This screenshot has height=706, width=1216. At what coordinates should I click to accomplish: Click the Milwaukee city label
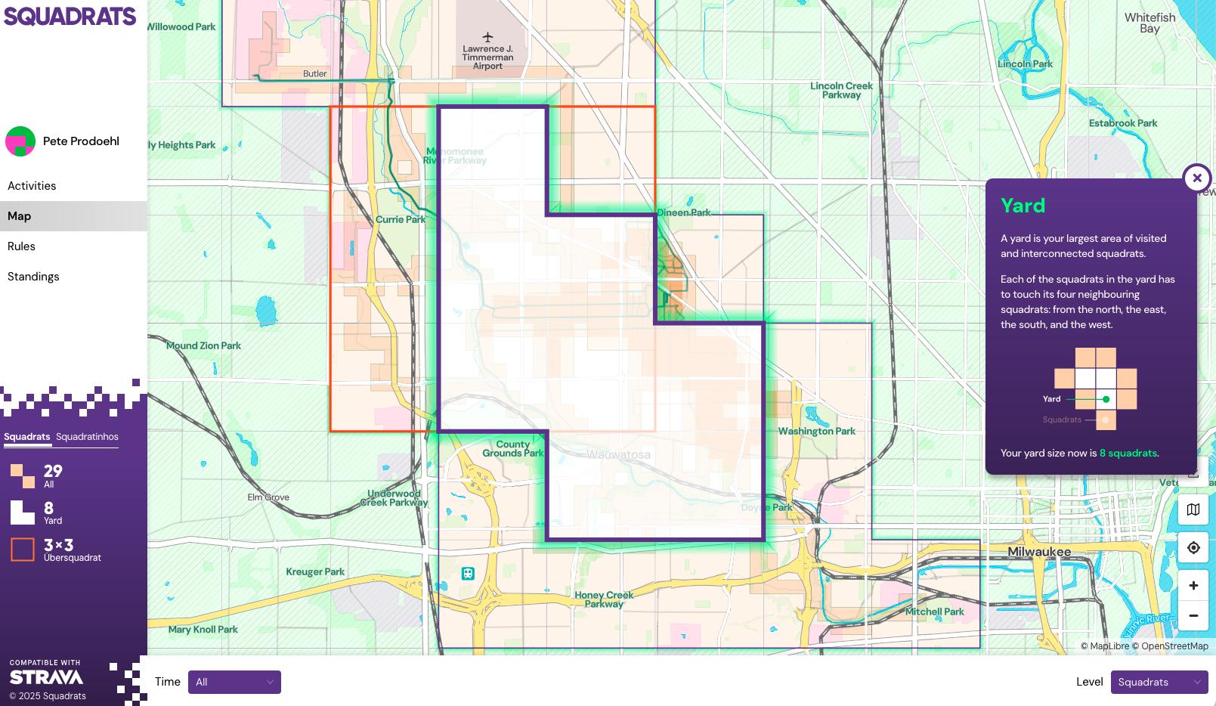(x=1039, y=552)
